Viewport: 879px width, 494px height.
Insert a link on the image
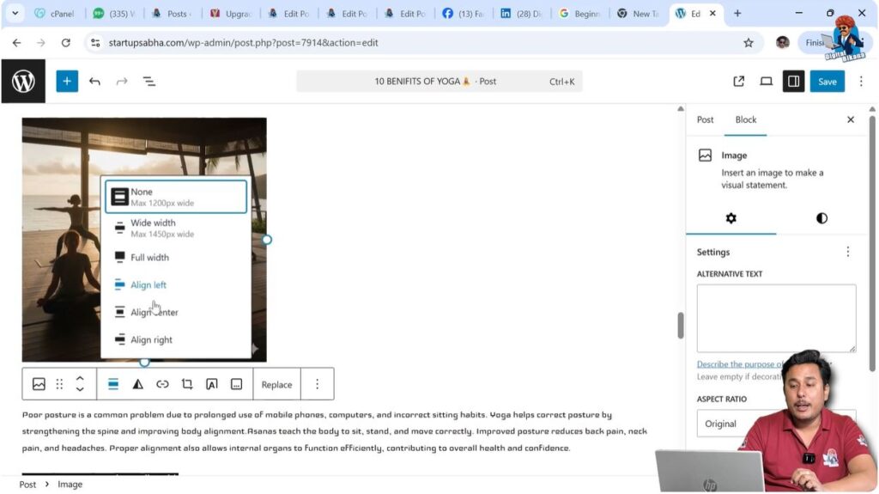point(162,384)
